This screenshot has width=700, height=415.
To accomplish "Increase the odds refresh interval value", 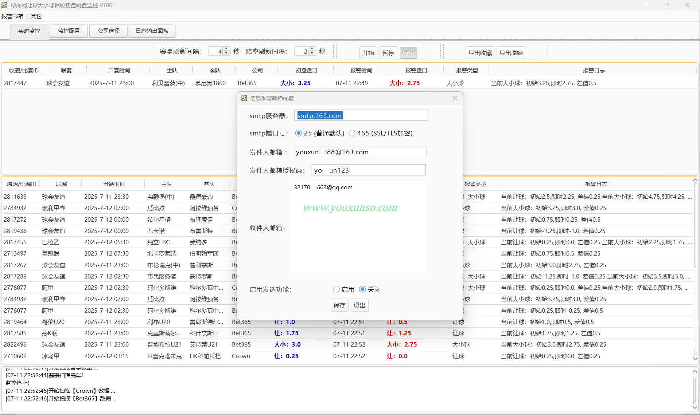I will click(x=312, y=49).
